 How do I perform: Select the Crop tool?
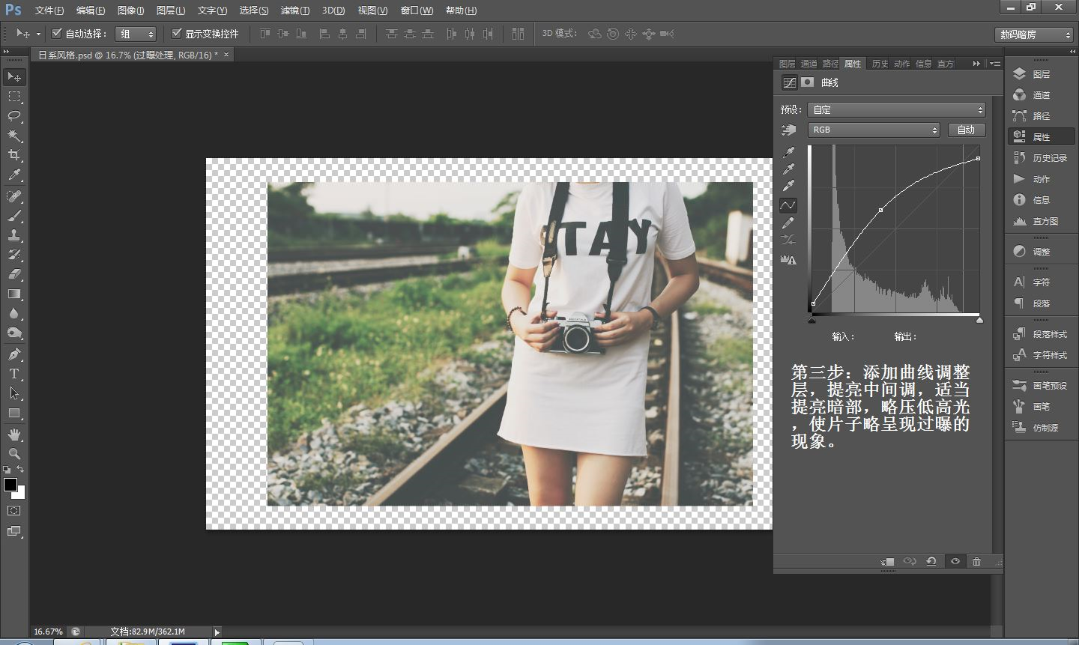point(14,155)
